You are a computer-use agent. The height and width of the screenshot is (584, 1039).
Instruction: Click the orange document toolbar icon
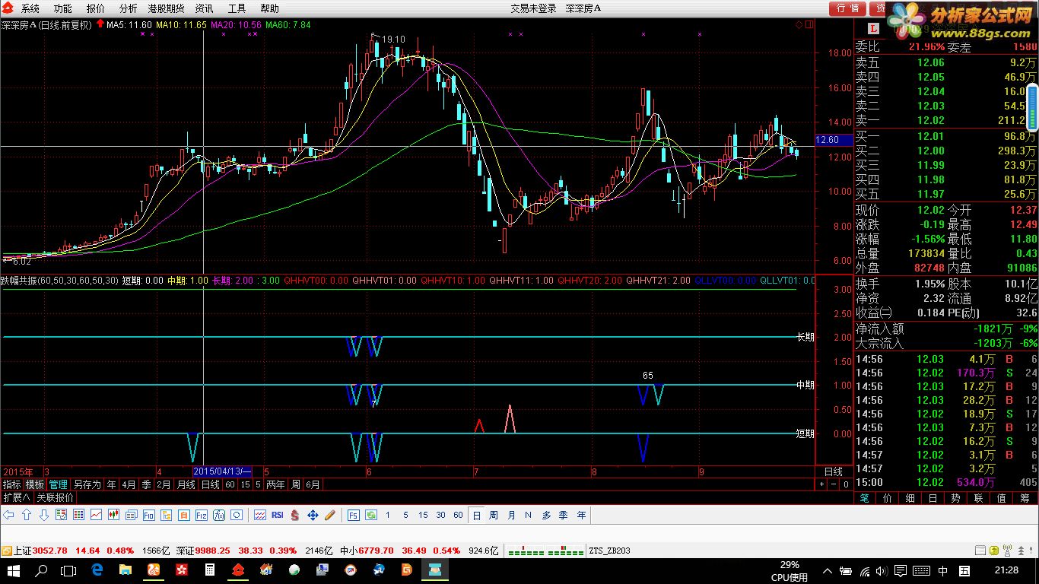(x=183, y=515)
